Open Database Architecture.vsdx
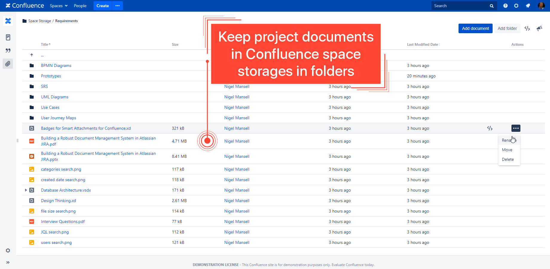 pyautogui.click(x=66, y=190)
